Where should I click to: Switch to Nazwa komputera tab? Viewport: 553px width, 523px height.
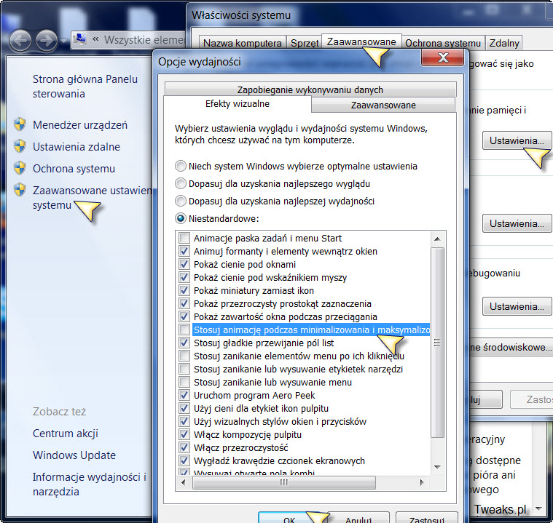click(243, 43)
